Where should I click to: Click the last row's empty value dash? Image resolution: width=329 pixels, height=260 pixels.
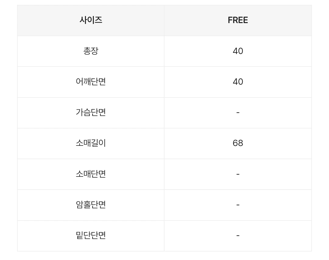238,236
